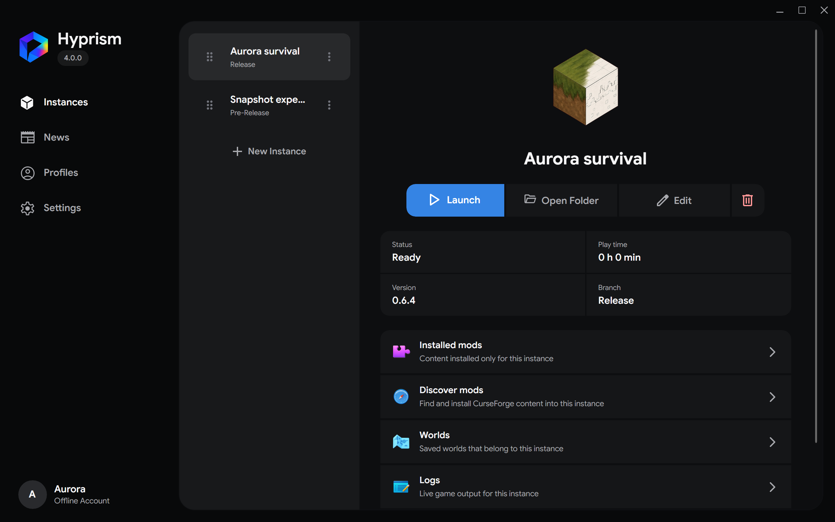
Task: Click the Logs notepad icon
Action: [401, 487]
